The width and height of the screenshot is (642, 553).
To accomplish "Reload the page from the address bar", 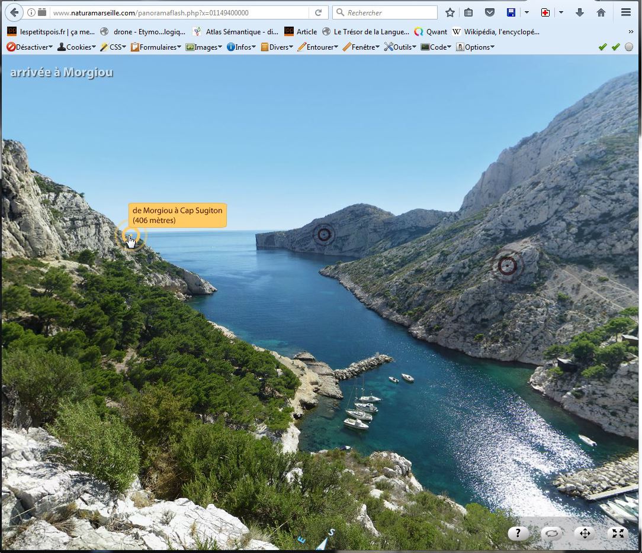I will tap(318, 12).
